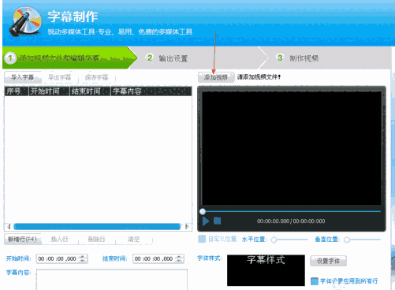Click right arrow of subtitle list scrollbar

[187, 226]
